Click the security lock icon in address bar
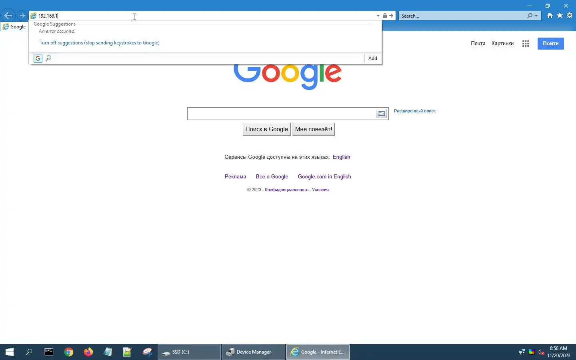Viewport: 576px width, 360px height. (384, 16)
